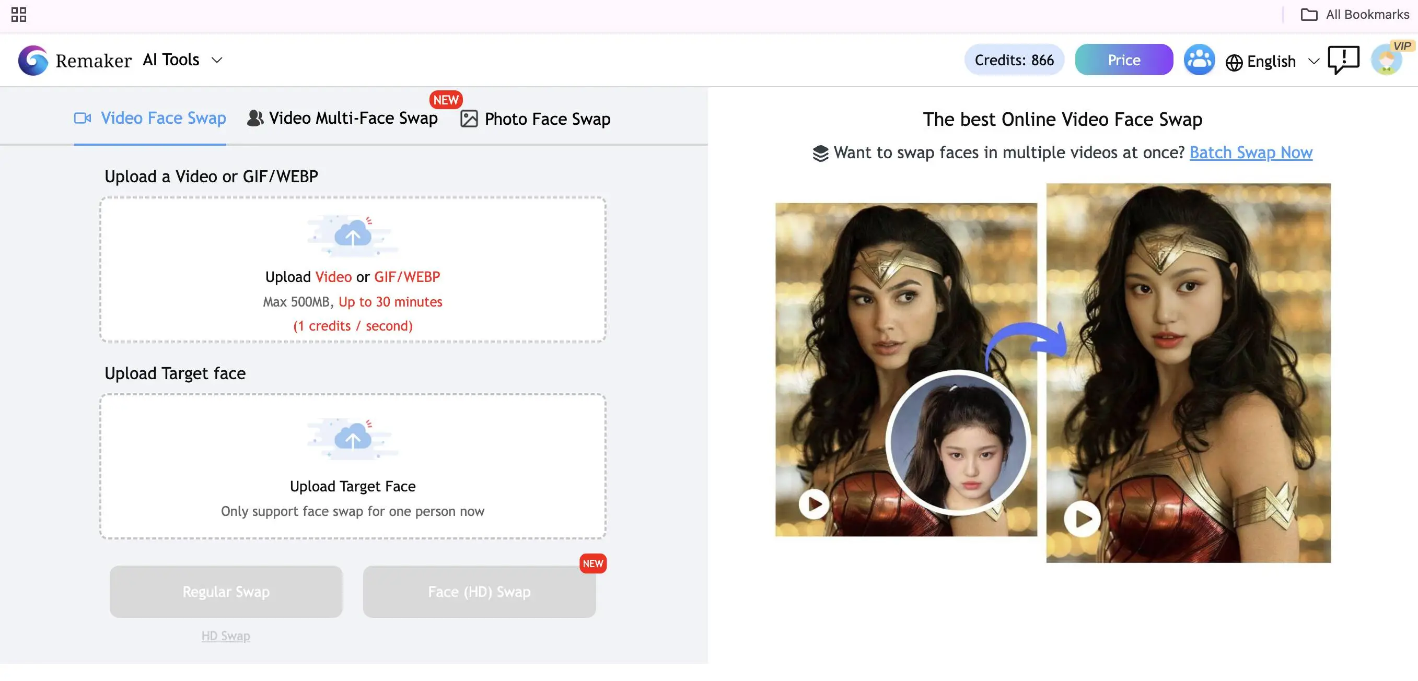Open the All Bookmarks folder
1418x681 pixels.
[x=1355, y=14]
